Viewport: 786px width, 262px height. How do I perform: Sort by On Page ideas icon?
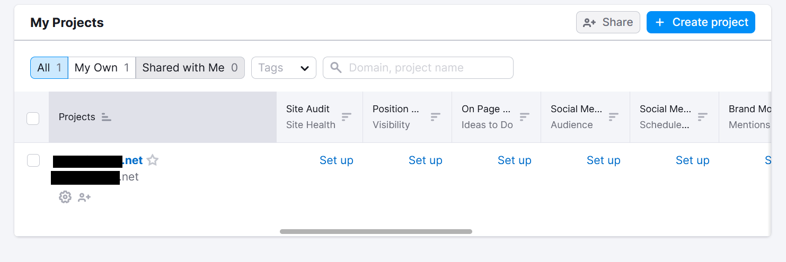pos(525,117)
